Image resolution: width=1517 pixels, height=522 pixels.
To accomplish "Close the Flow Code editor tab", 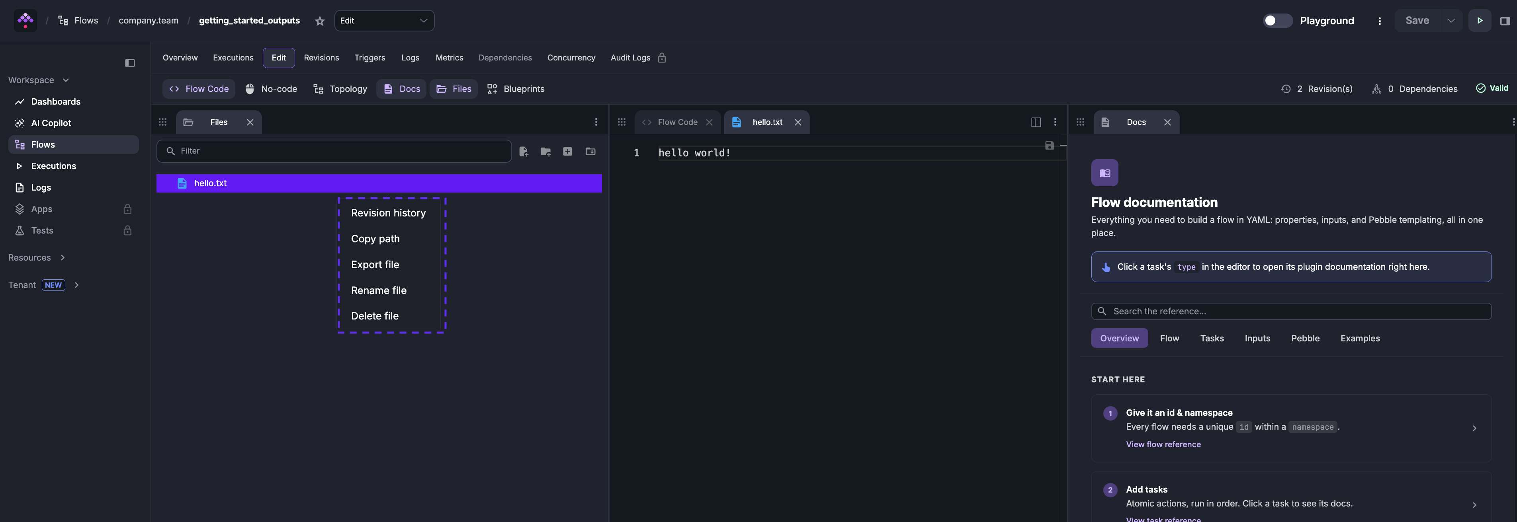I will (709, 123).
